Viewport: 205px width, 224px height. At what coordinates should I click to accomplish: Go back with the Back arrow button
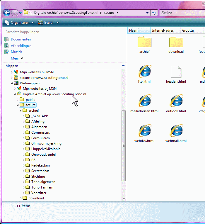7,13
